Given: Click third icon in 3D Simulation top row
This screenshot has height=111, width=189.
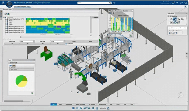Looking at the screenshot, I should 179,19.
